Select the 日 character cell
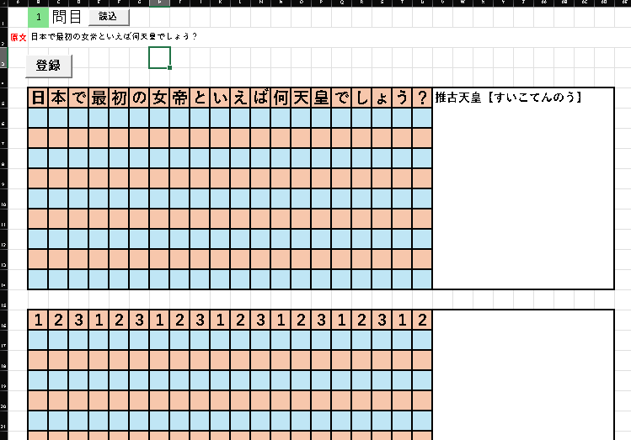The width and height of the screenshot is (631, 440). (x=38, y=98)
